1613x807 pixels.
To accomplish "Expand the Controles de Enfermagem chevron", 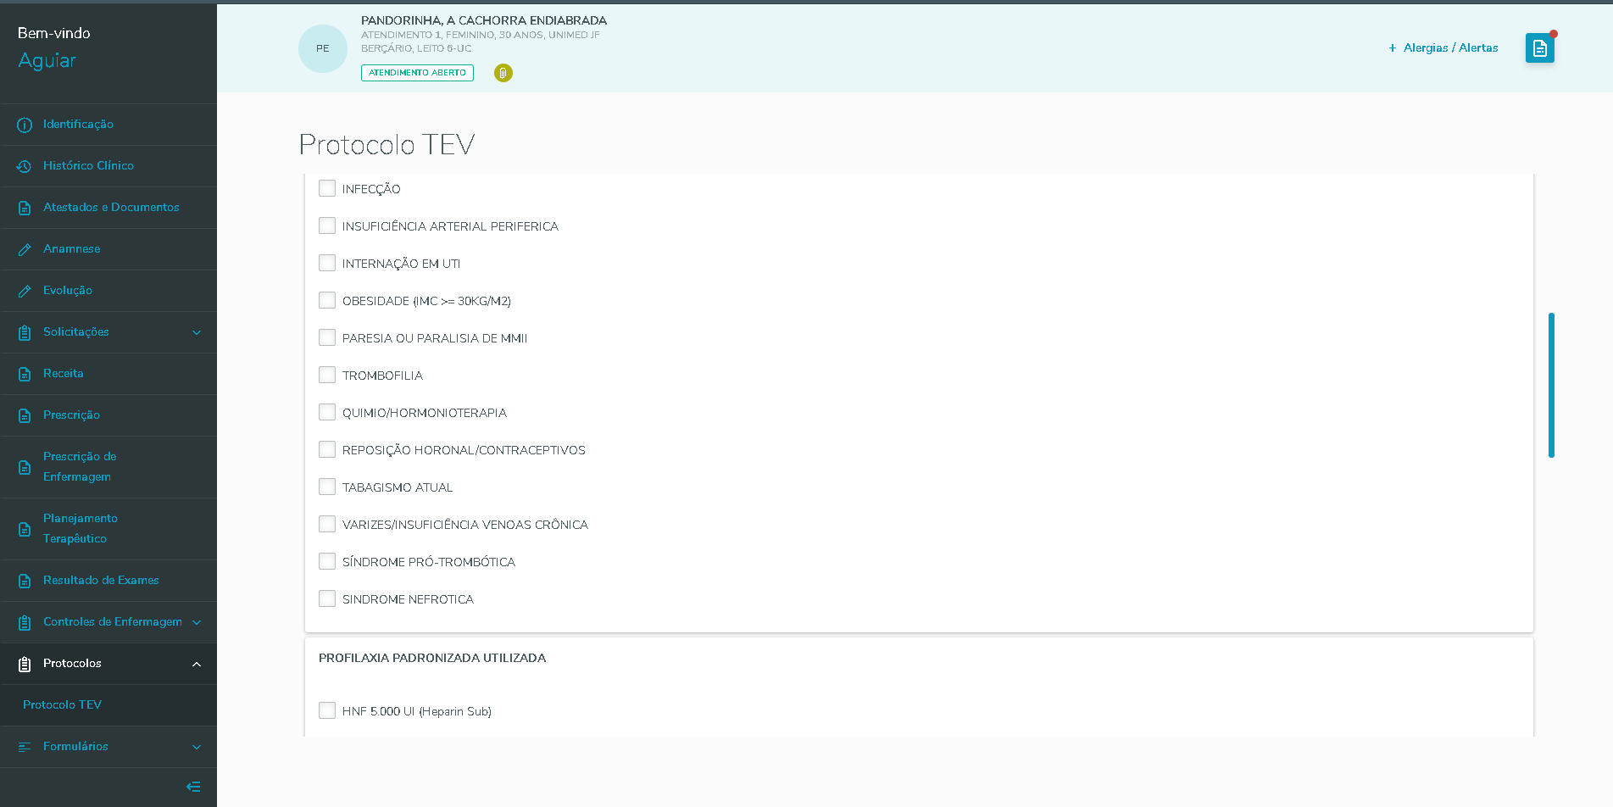I will pos(197,622).
